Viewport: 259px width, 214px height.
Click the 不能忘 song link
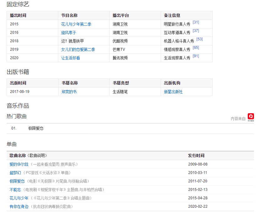point(15,190)
